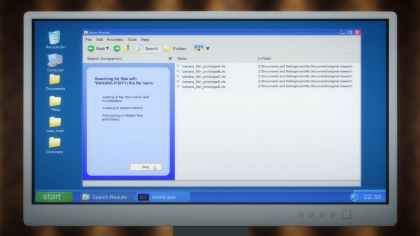
Task: Close the Search Companion panel
Action: tap(170, 59)
